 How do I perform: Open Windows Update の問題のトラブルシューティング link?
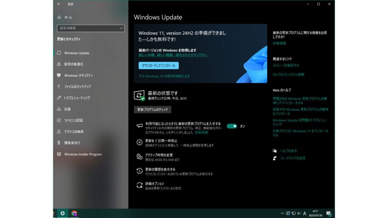(x=300, y=122)
